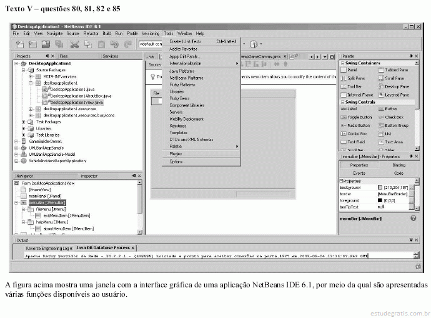The height and width of the screenshot is (318, 431).
Task: Click the properties help question icon
Action: (x=413, y=218)
